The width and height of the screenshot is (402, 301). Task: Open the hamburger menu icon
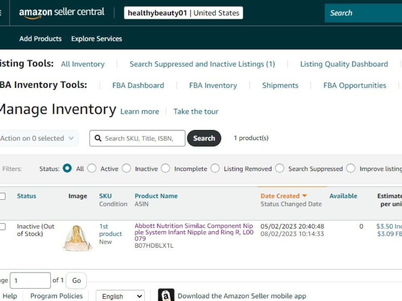[1, 12]
